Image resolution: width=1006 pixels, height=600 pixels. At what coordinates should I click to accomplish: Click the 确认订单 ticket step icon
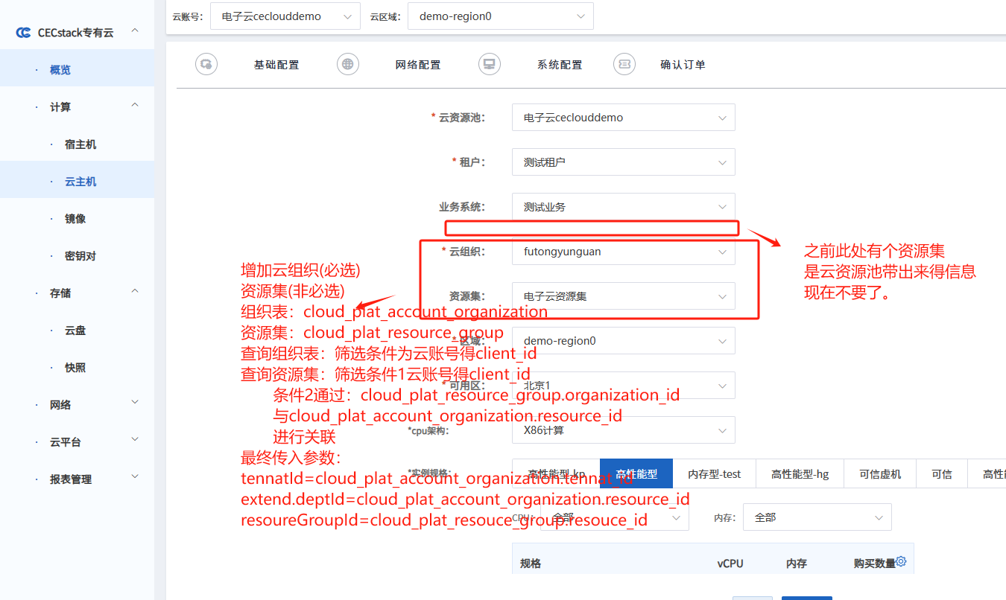click(x=624, y=65)
